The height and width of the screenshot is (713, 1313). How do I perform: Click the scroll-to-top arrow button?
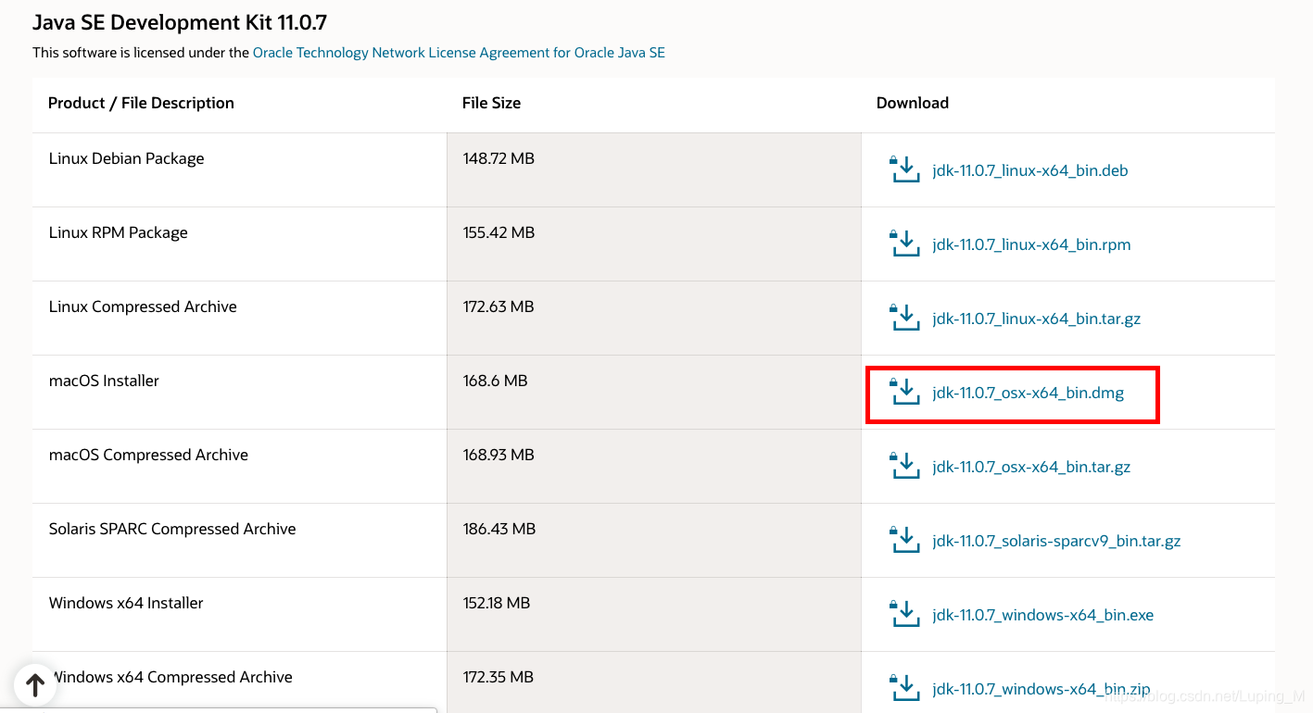click(35, 685)
